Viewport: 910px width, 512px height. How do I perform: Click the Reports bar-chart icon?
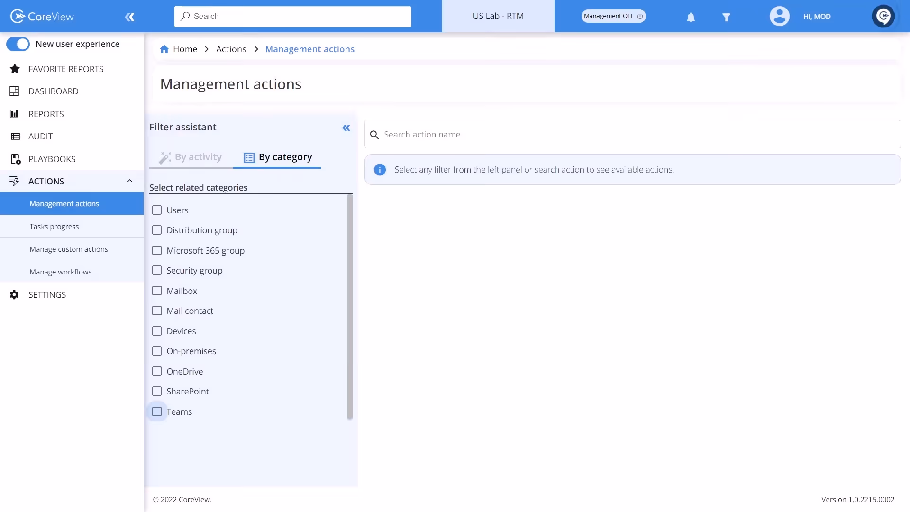point(15,114)
